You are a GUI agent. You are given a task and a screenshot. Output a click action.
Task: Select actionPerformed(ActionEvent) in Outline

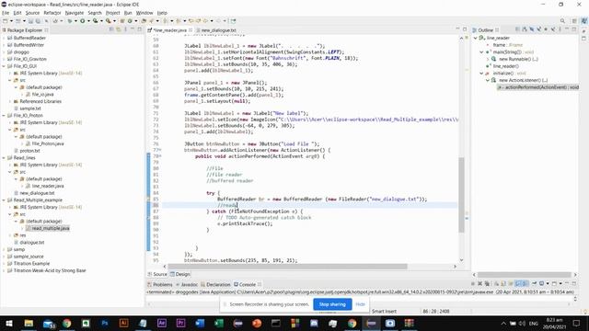coord(537,87)
